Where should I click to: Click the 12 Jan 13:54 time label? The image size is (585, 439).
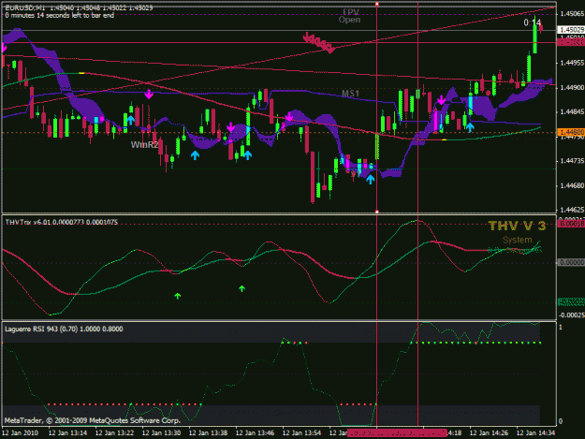pos(301,433)
